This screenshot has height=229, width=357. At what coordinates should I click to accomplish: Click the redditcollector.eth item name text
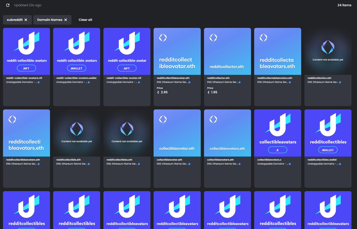(x=218, y=78)
